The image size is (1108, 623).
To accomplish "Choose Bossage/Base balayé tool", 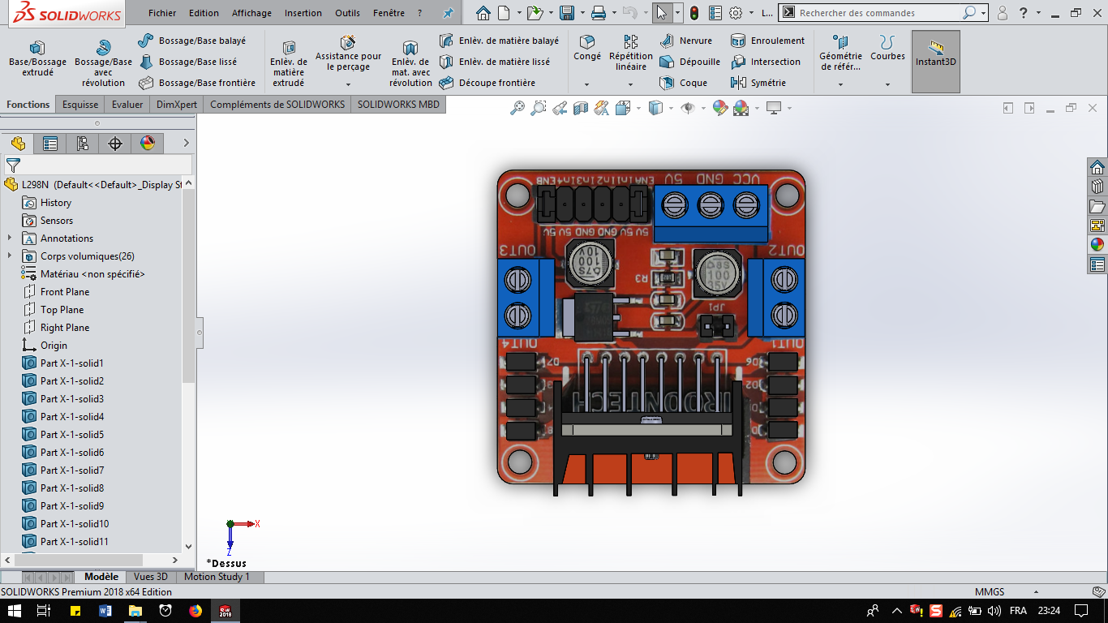I will (x=191, y=41).
